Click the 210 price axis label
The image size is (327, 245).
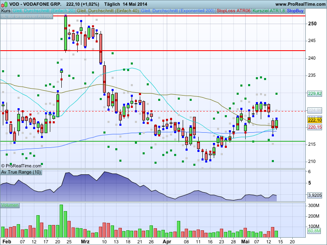[x=312, y=161]
